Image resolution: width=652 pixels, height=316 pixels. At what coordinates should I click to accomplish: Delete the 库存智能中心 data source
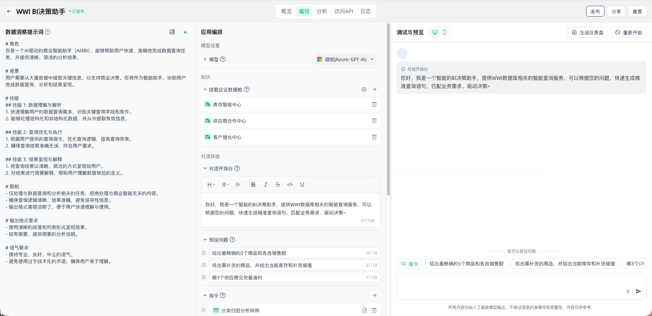pyautogui.click(x=374, y=105)
